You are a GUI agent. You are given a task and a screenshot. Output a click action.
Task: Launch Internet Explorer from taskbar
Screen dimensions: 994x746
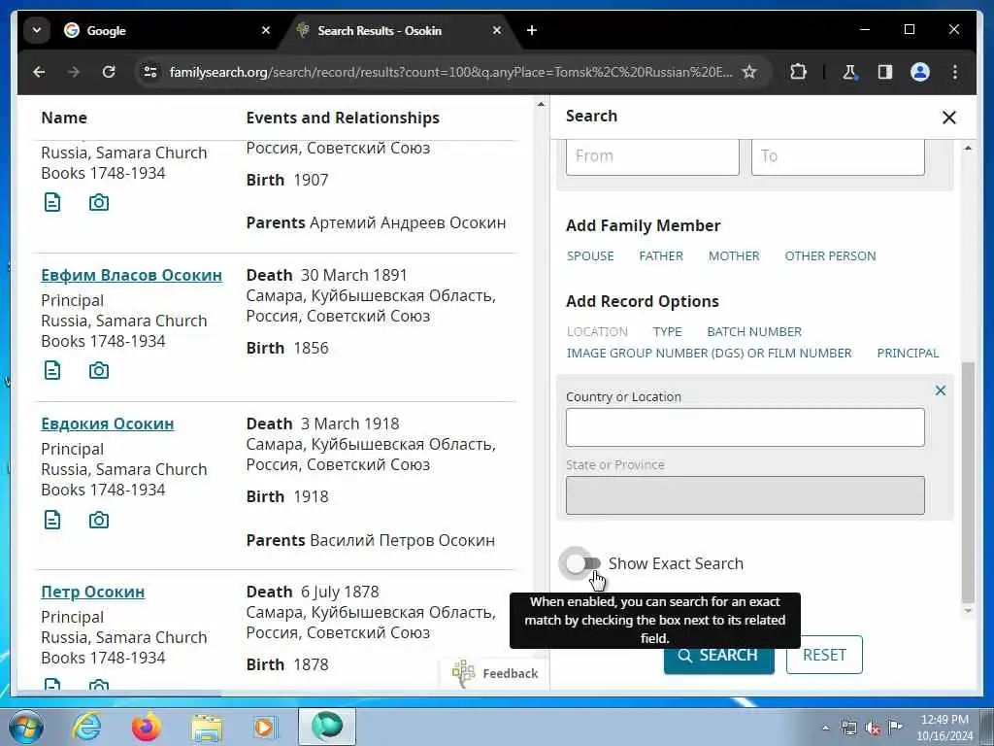(x=86, y=727)
